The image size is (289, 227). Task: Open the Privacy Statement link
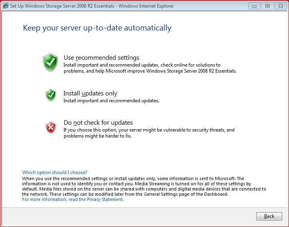pos(73,199)
